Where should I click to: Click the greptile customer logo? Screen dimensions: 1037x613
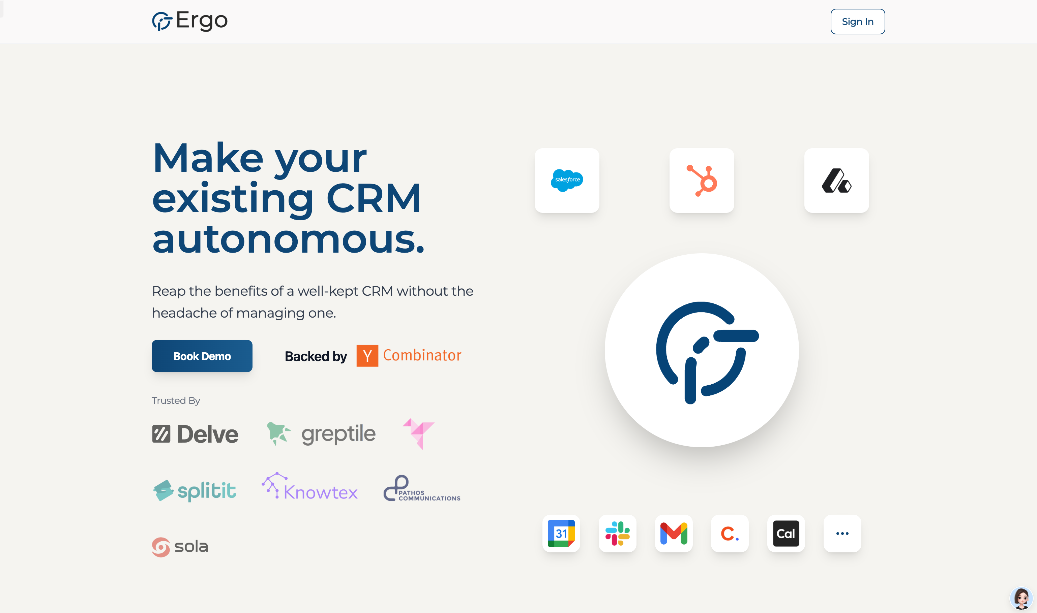click(321, 434)
